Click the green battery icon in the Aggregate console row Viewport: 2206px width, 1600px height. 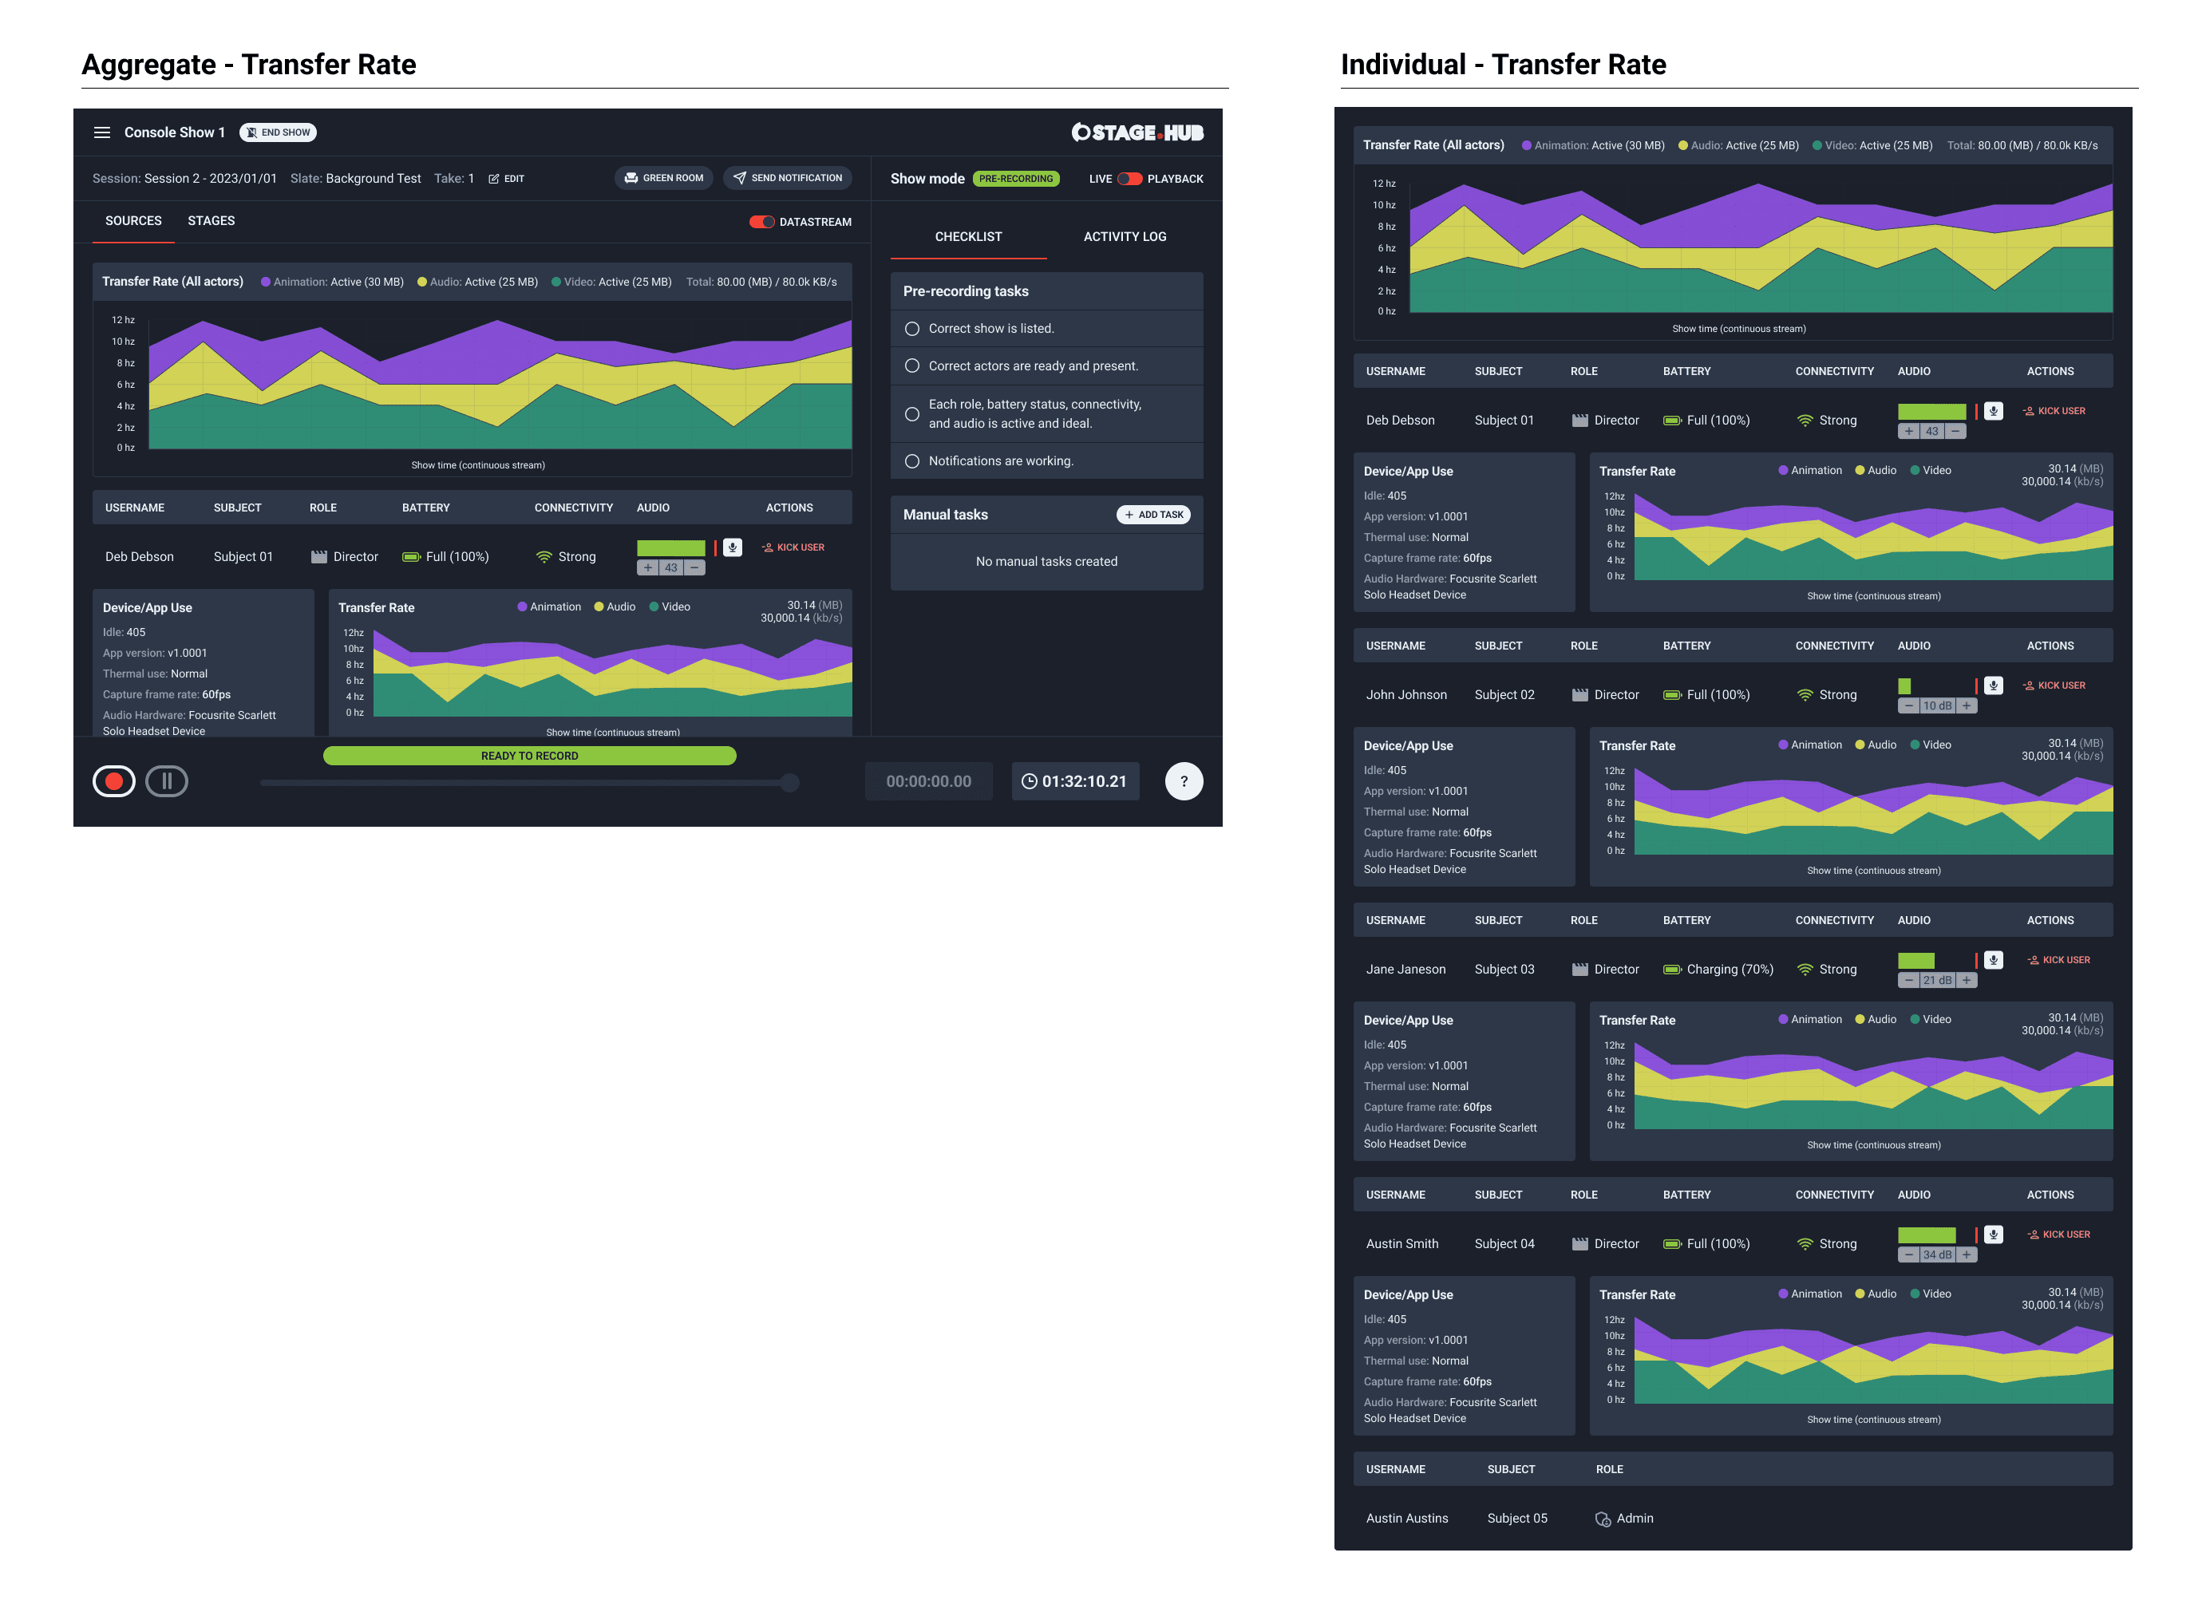[x=412, y=557]
